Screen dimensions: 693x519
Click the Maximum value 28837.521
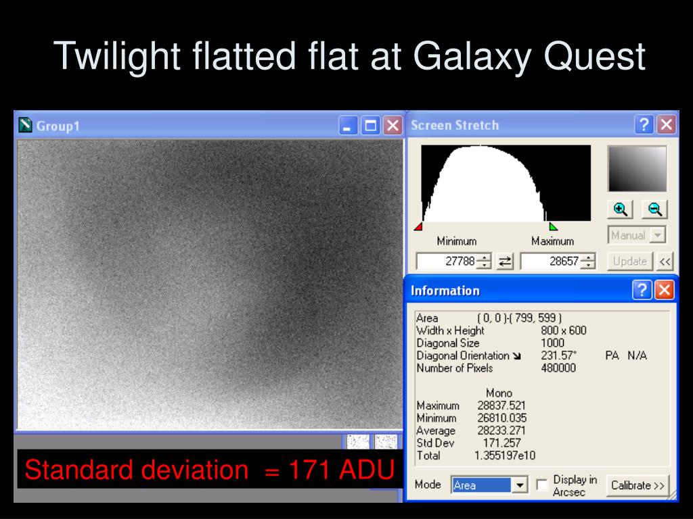pos(501,405)
